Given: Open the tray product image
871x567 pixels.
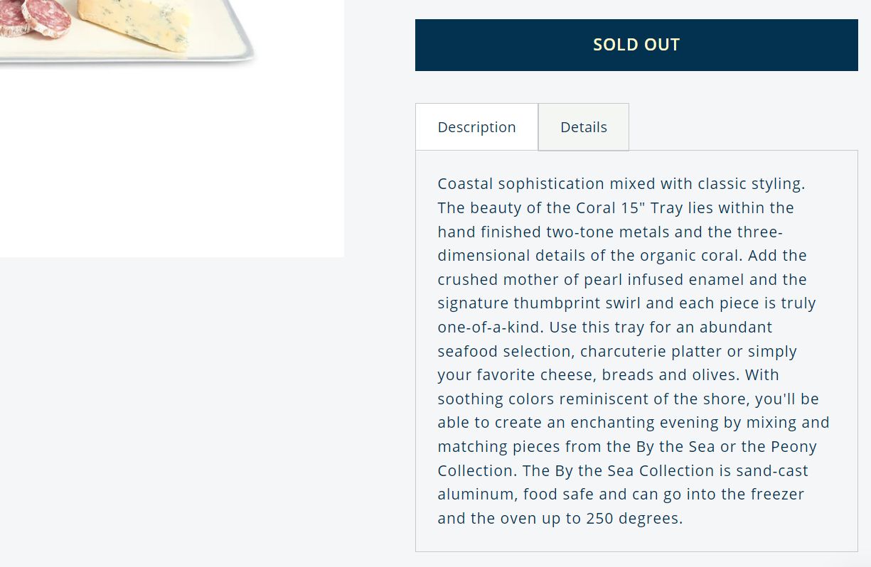Looking at the screenshot, I should coord(171,129).
